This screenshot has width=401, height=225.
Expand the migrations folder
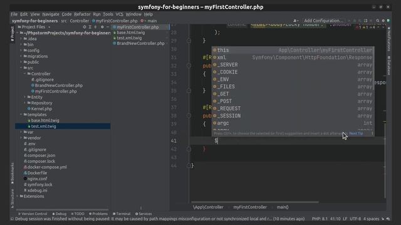click(x=21, y=56)
